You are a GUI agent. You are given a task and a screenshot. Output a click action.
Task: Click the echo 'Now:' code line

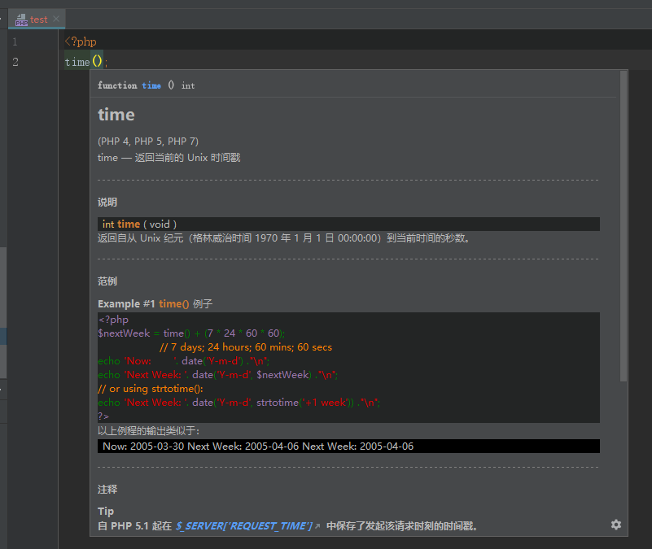click(x=183, y=361)
